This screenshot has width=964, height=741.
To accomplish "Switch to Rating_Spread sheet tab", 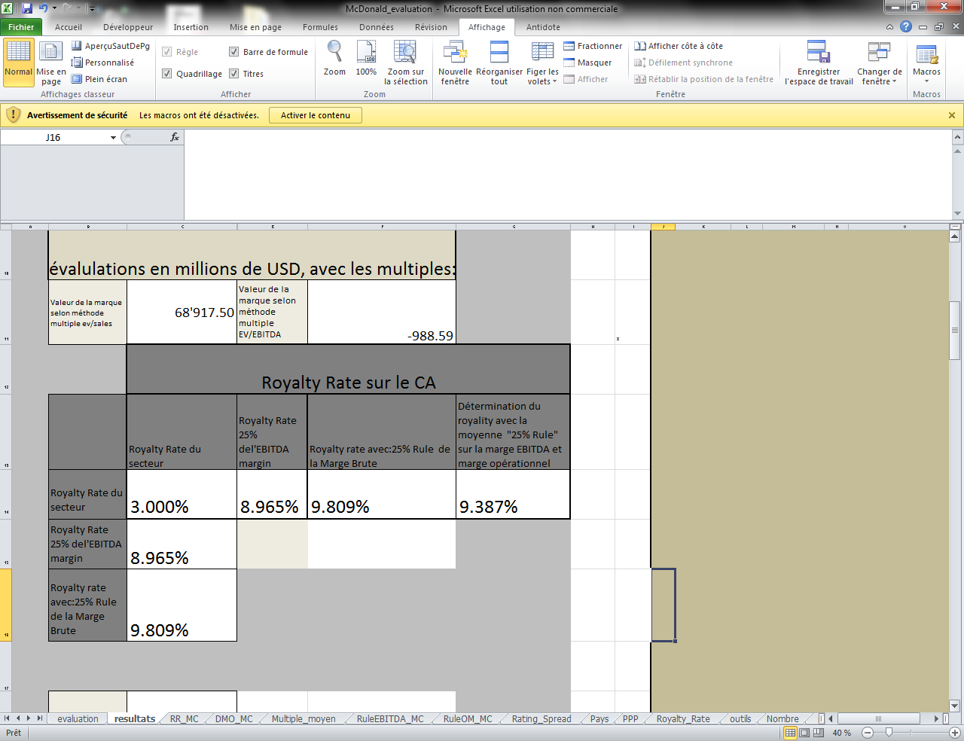I will tap(541, 719).
